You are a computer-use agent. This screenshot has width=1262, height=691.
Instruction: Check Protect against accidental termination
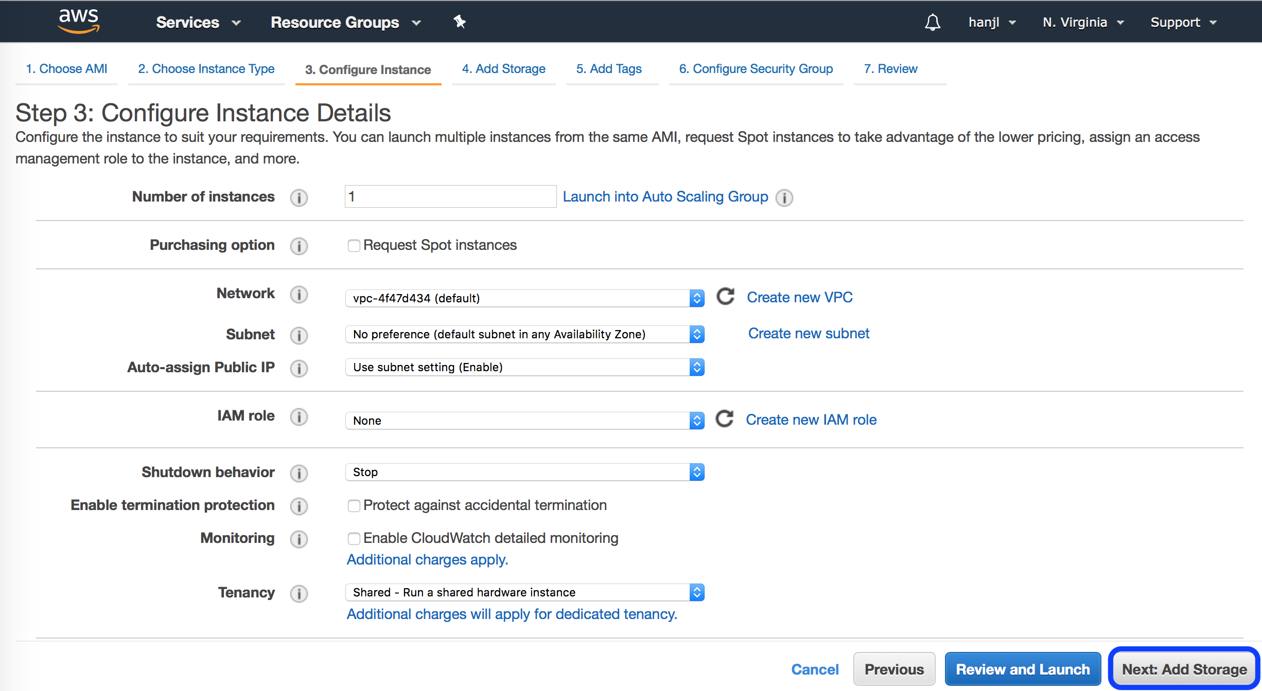pyautogui.click(x=354, y=506)
